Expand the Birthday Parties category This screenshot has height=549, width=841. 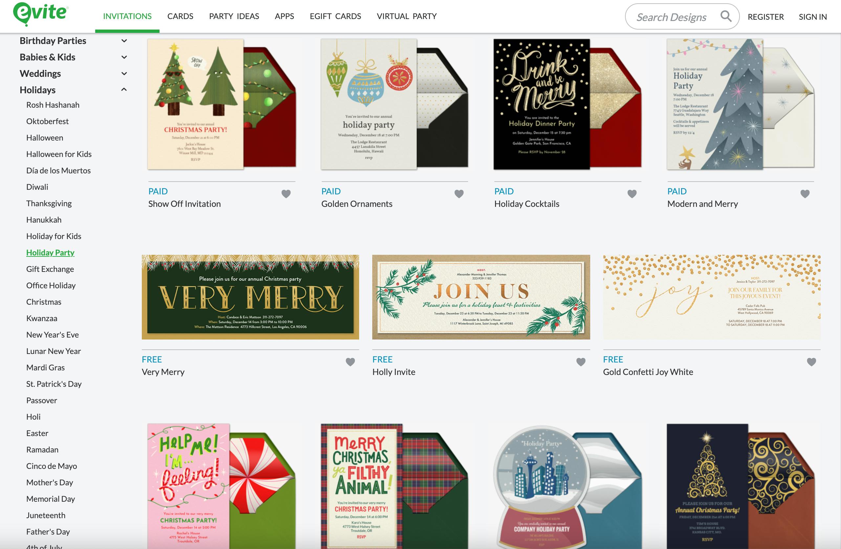click(124, 41)
